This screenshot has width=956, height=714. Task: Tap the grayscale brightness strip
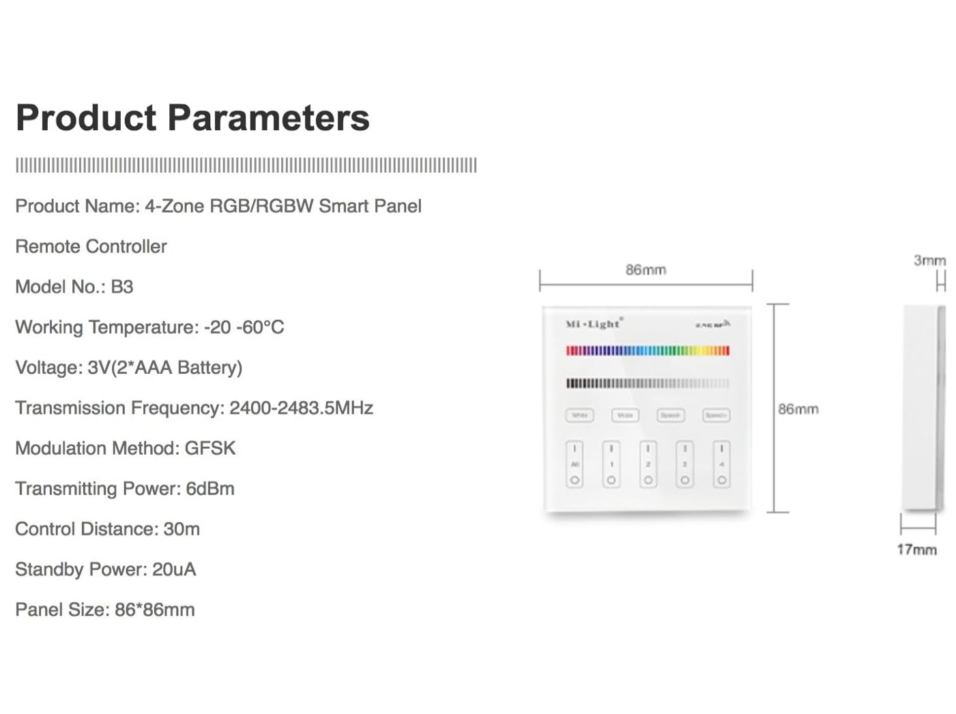(x=648, y=383)
